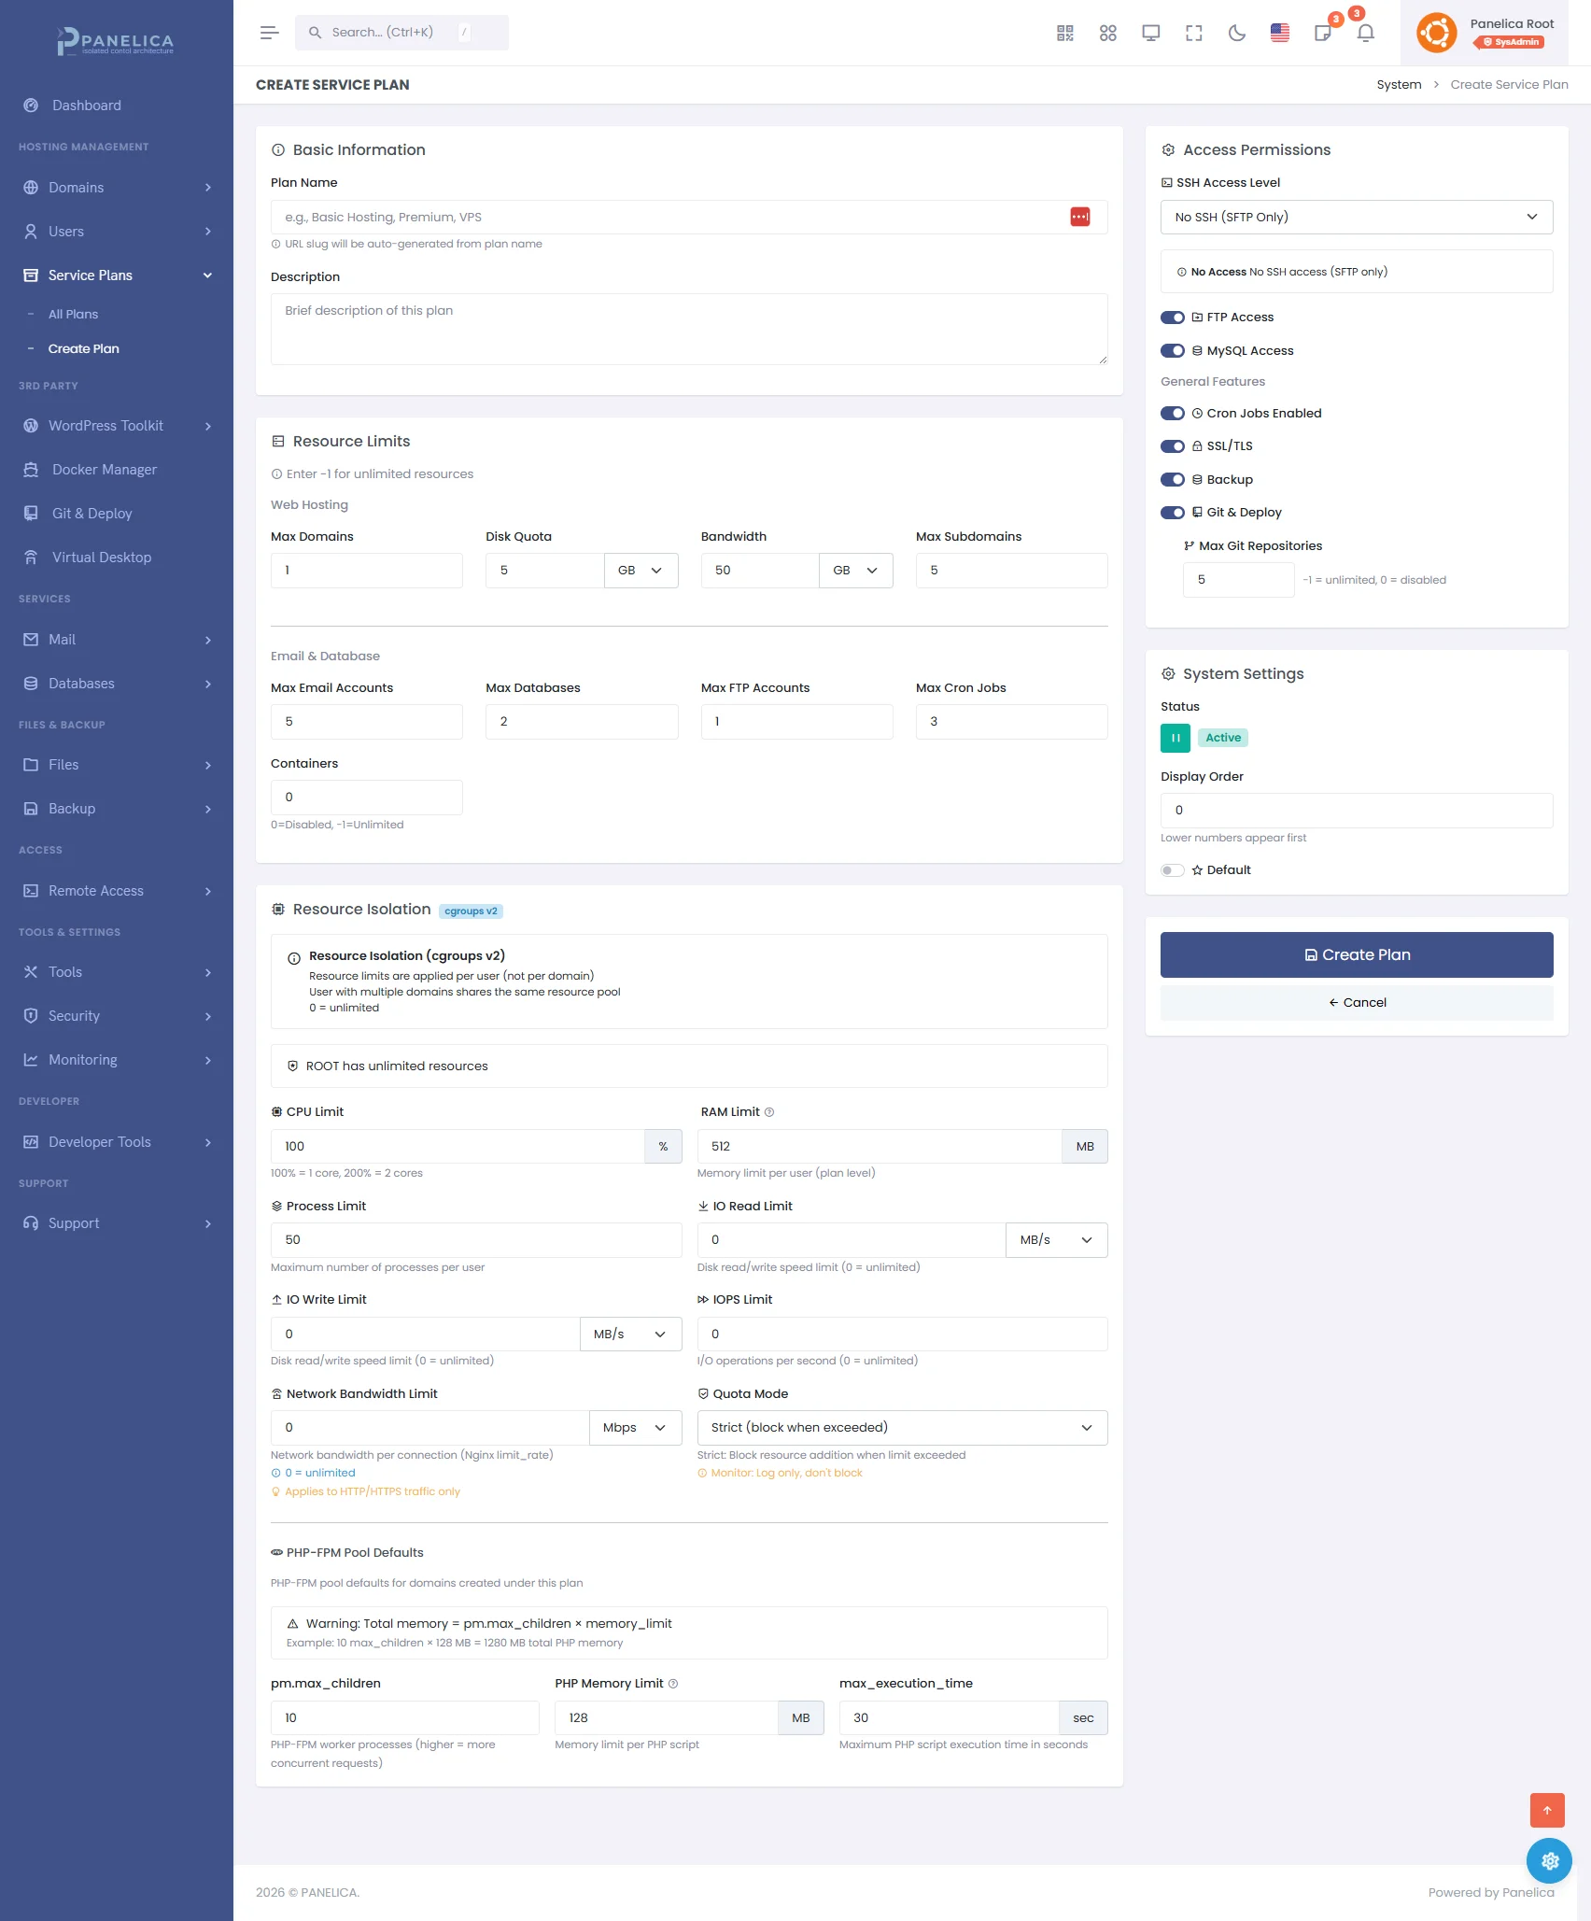Enter fullscreen using the expand icon
The width and height of the screenshot is (1591, 1921).
[x=1193, y=33]
